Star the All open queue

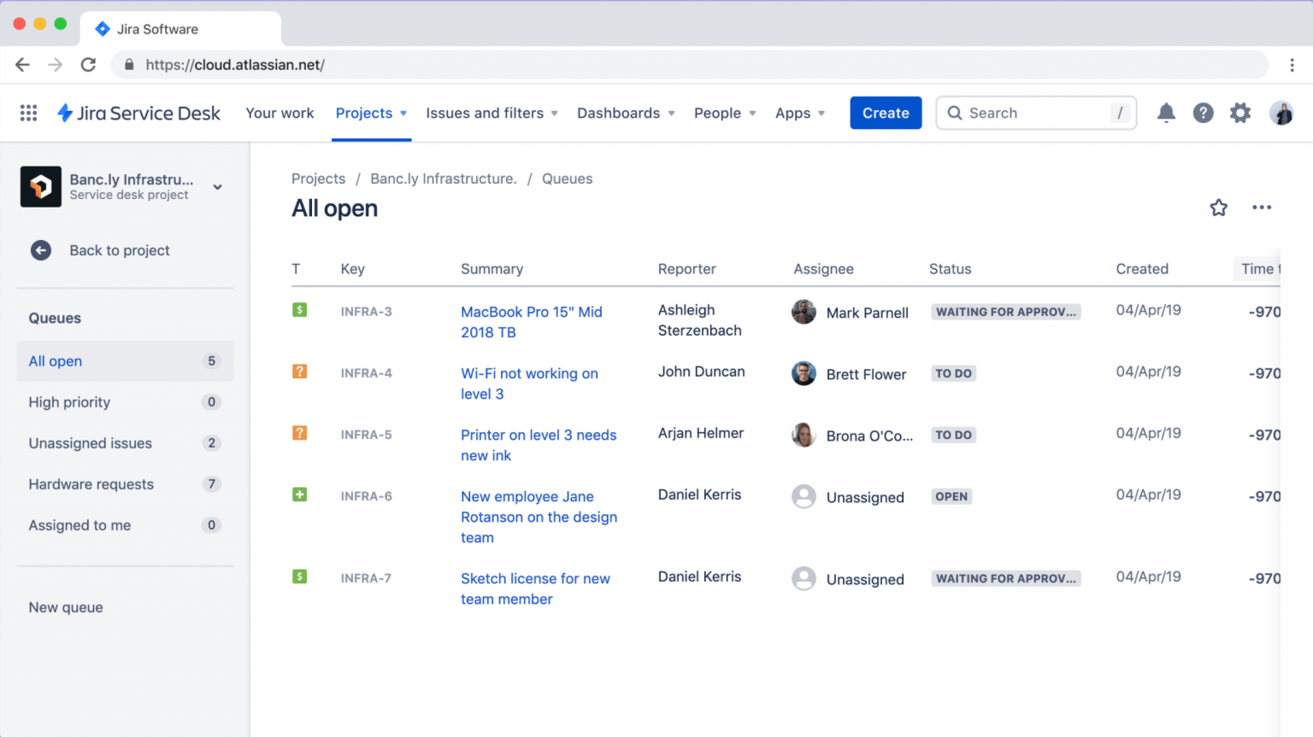point(1218,207)
